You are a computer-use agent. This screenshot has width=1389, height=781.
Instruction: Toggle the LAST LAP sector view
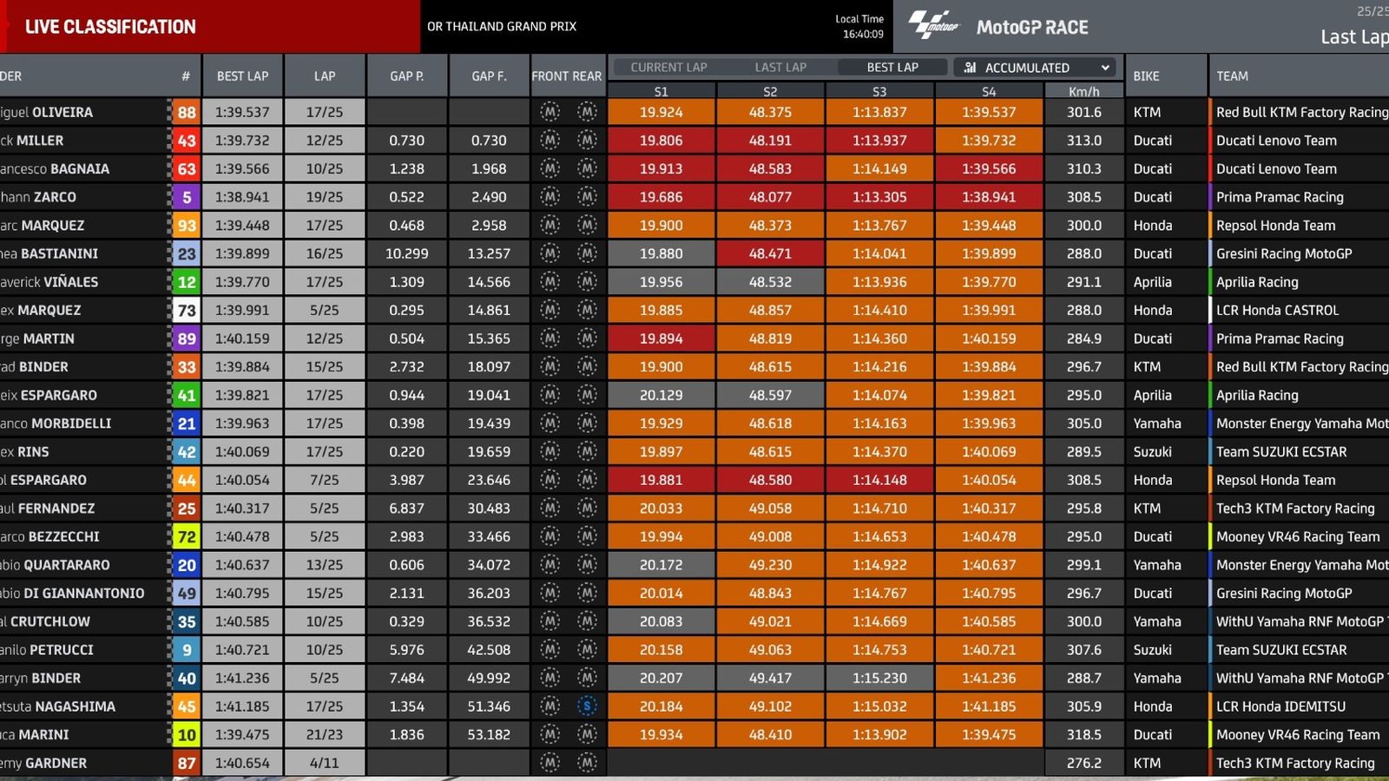point(780,68)
